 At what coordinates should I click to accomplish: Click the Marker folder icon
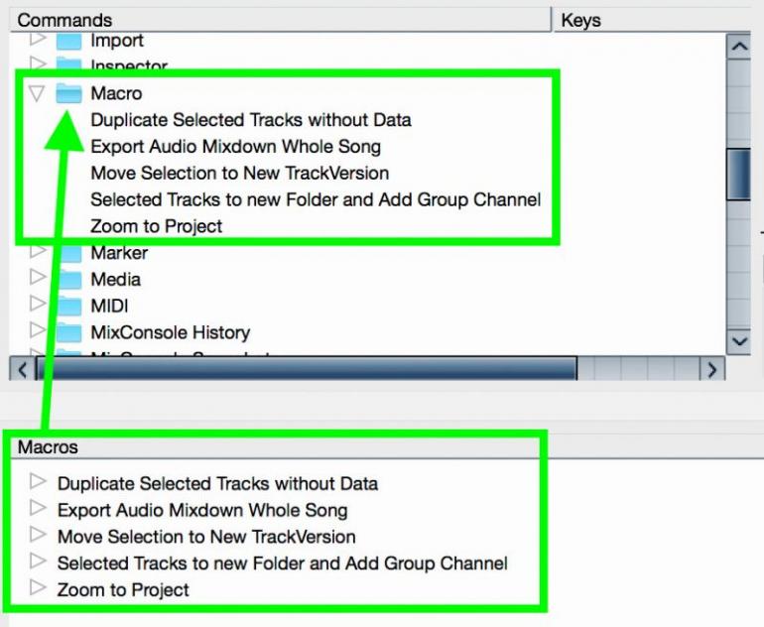pos(68,253)
